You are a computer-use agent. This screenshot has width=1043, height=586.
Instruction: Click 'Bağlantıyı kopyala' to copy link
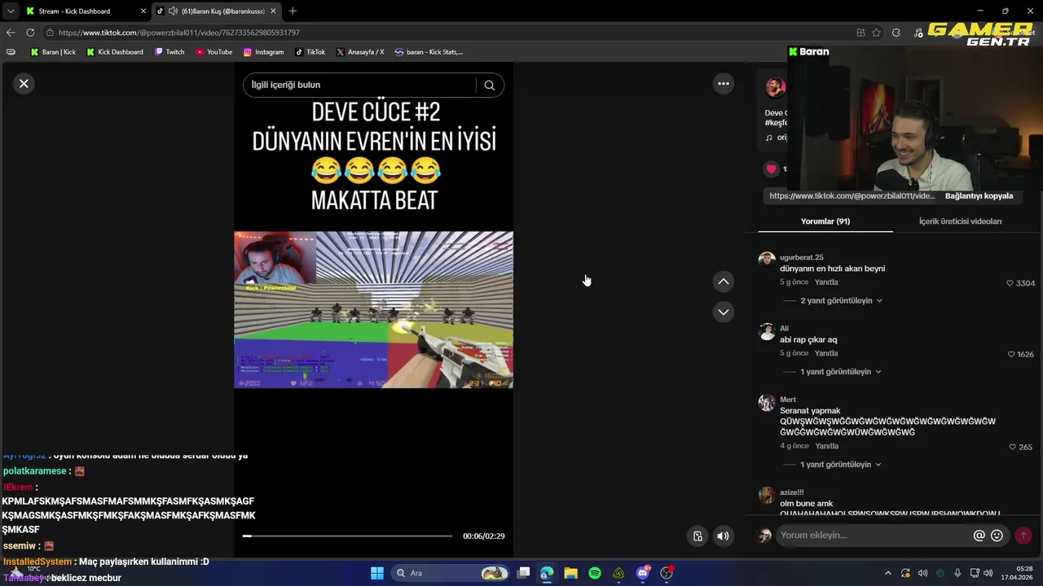979,196
